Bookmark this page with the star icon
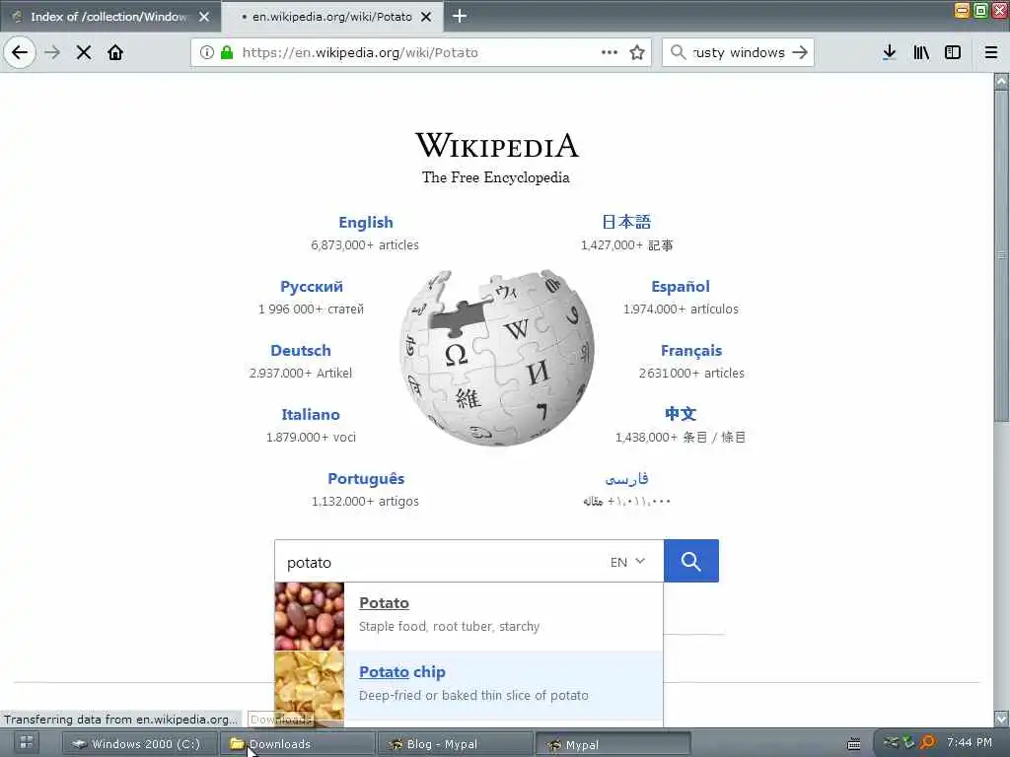This screenshot has height=757, width=1010. [637, 53]
